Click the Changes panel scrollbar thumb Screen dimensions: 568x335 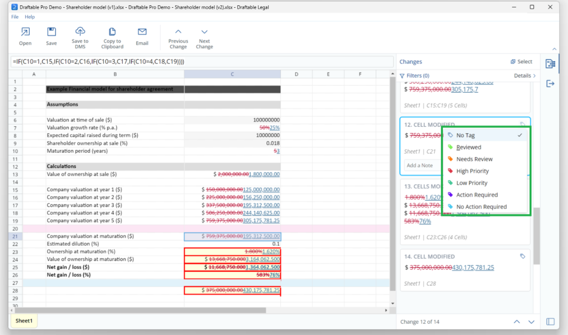click(536, 236)
